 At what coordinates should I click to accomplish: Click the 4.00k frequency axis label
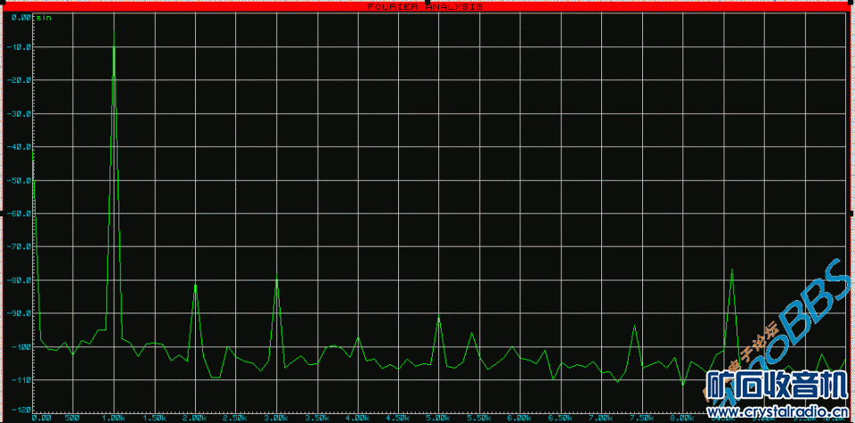click(358, 418)
